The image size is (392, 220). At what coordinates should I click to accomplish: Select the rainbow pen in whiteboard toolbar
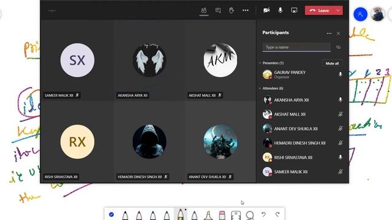pos(180,215)
